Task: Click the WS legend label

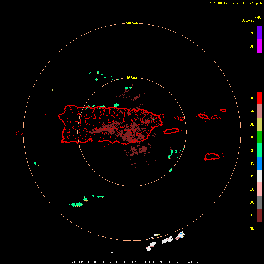Action: pos(252,163)
